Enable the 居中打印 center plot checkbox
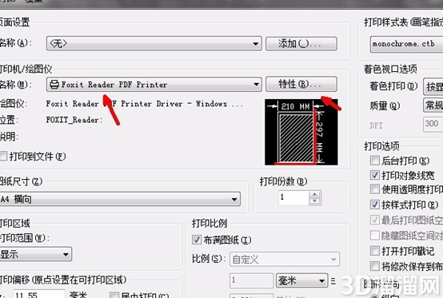This screenshot has height=298, width=443. [x=114, y=296]
